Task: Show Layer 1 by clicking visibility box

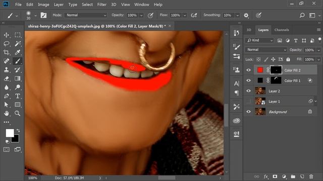Action: tap(249, 101)
